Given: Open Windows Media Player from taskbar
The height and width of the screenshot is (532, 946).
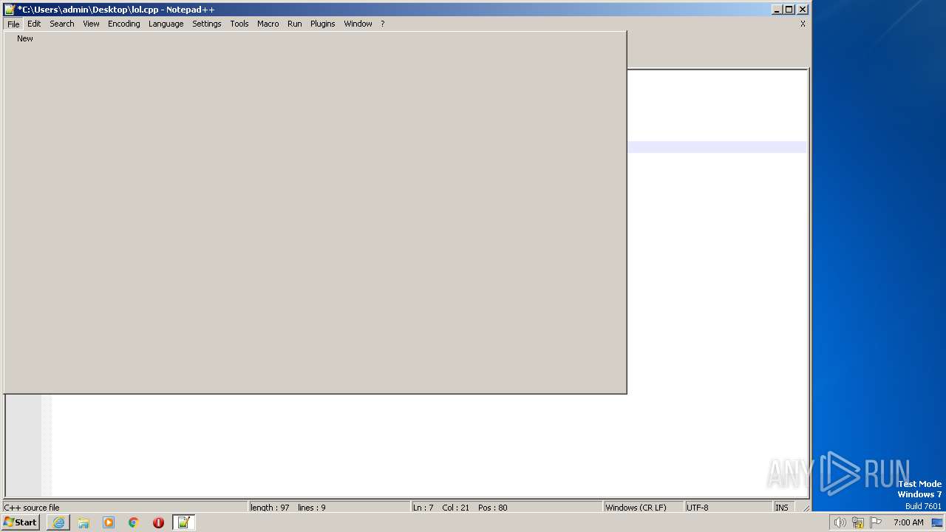Looking at the screenshot, I should (109, 522).
